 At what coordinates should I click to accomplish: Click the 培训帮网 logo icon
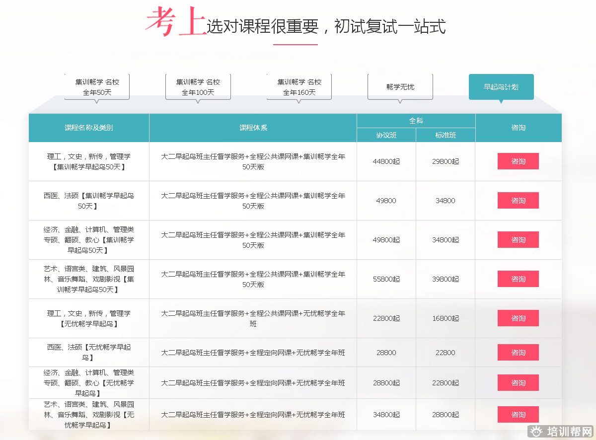click(x=536, y=432)
